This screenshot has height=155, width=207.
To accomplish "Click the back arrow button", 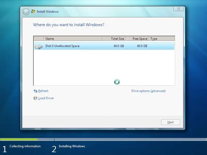I will click(26, 12).
